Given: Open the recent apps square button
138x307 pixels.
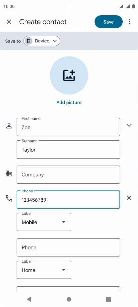Looking at the screenshot, I should [108, 299].
